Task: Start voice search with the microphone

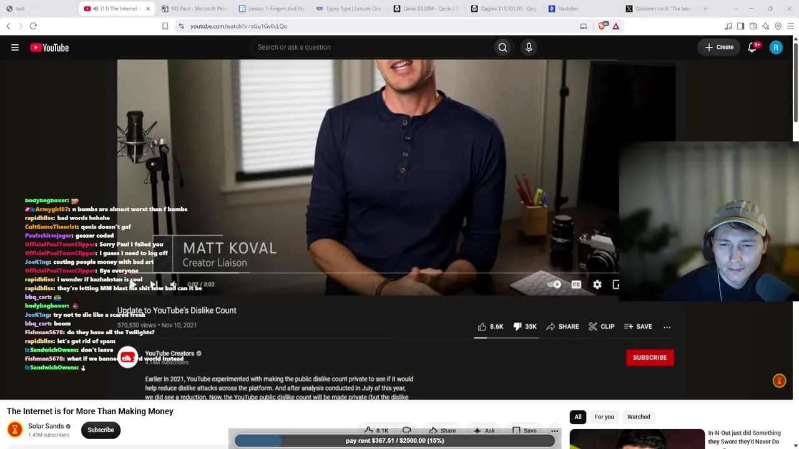Action: tap(529, 47)
